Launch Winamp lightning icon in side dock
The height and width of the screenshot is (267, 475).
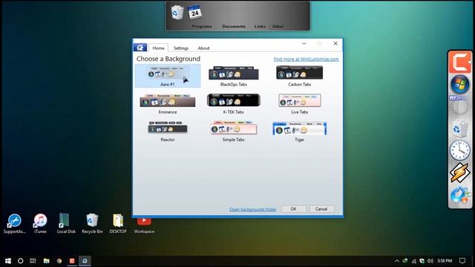[x=460, y=173]
